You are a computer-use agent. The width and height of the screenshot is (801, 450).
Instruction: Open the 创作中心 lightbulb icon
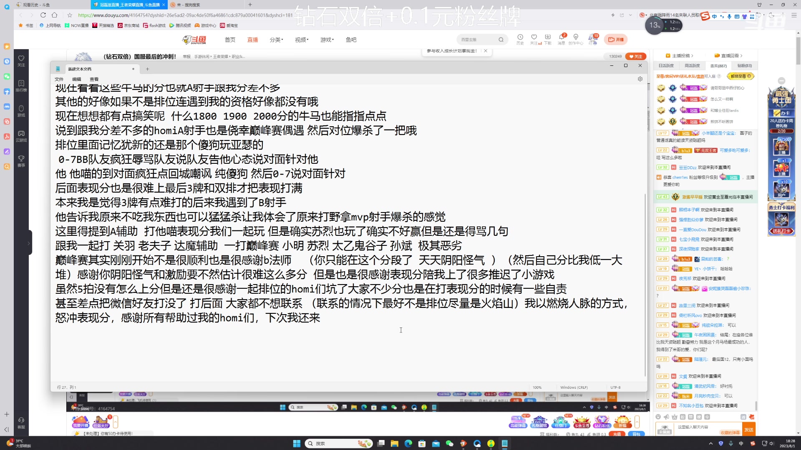[576, 39]
